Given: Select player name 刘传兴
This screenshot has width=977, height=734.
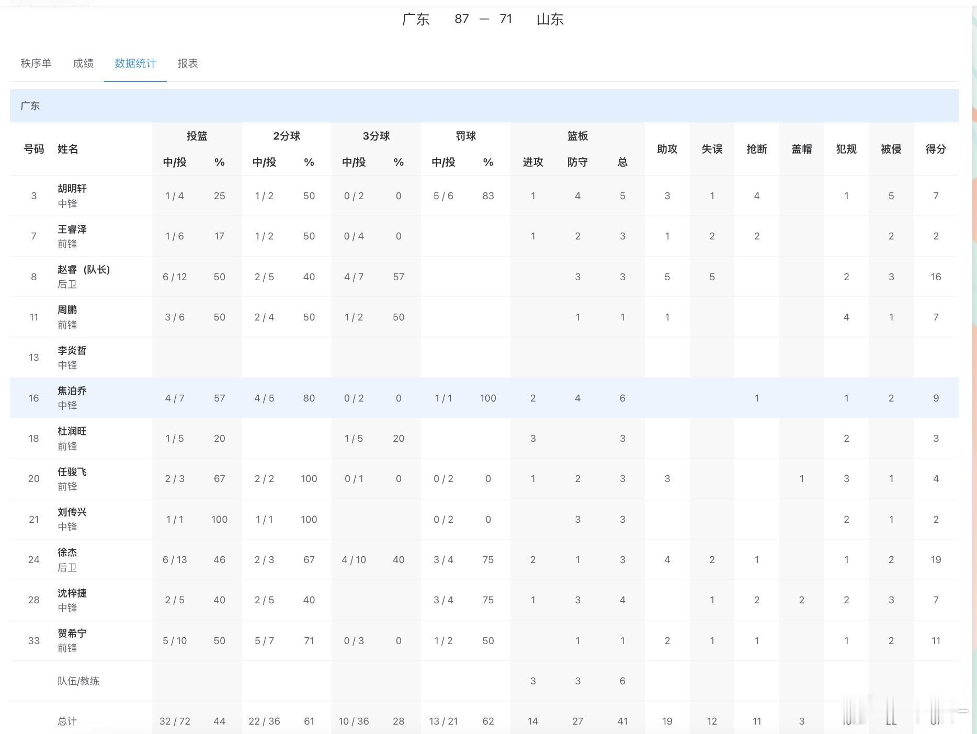Looking at the screenshot, I should click(72, 512).
